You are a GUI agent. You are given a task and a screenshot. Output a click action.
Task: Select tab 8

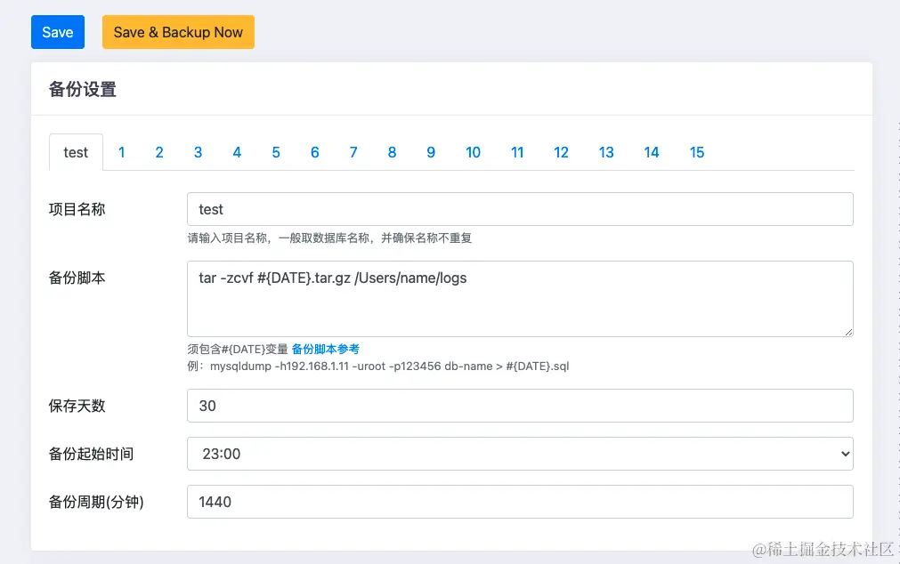(x=392, y=152)
